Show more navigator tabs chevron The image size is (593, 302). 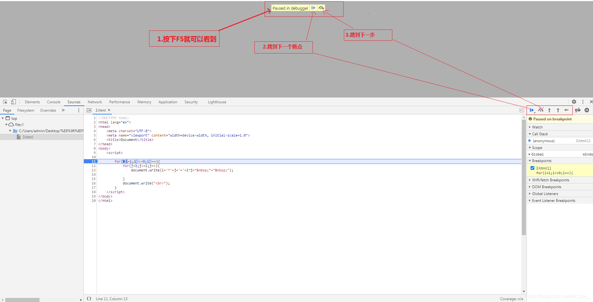click(63, 110)
